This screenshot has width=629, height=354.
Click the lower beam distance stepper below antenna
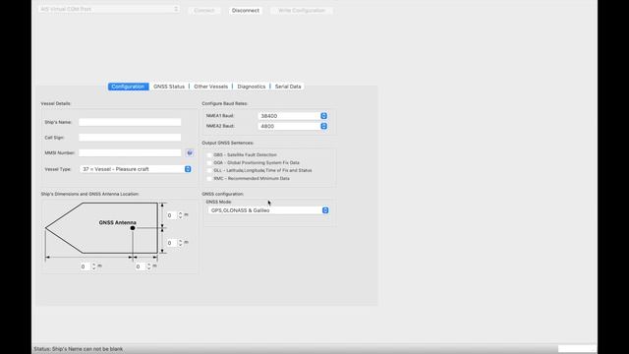[x=181, y=243]
